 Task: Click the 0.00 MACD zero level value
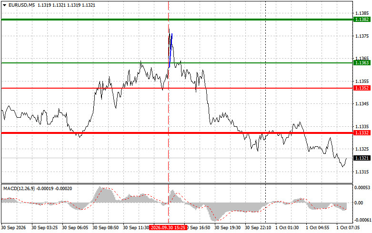click(359, 203)
